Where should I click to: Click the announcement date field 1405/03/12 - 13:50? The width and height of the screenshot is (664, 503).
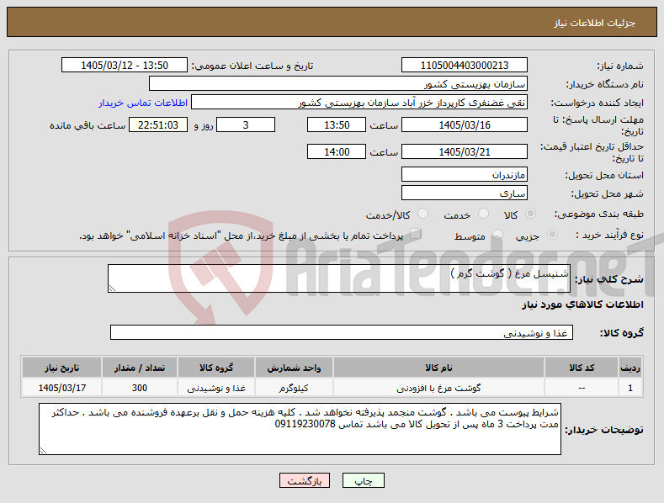tap(125, 66)
